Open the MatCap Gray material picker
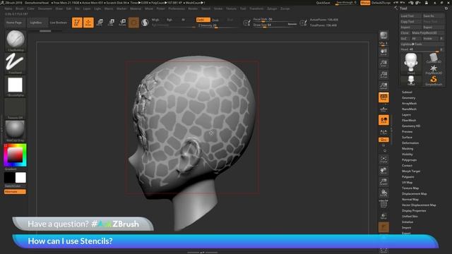Screen dimensions: 452x254 (x=16, y=130)
